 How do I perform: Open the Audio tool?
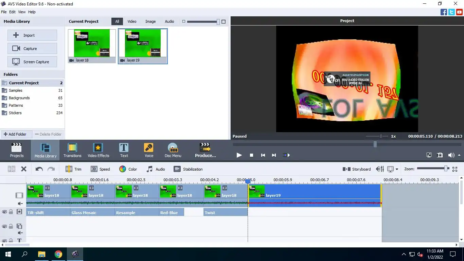tap(156, 169)
